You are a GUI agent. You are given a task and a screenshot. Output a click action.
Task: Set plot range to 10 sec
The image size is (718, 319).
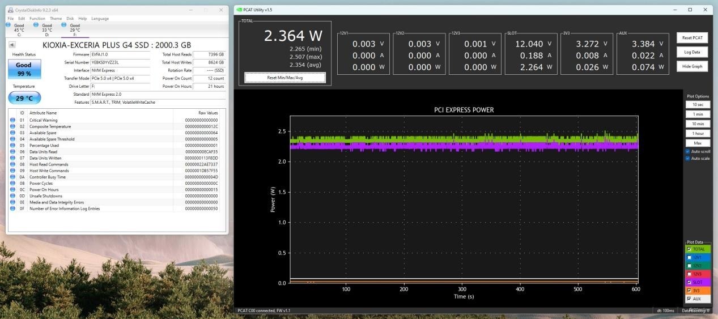pos(698,105)
